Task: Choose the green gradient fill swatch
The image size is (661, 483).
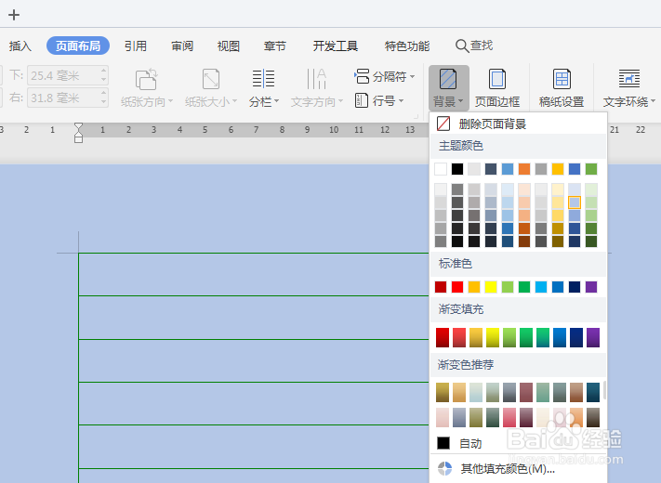Action: 526,337
